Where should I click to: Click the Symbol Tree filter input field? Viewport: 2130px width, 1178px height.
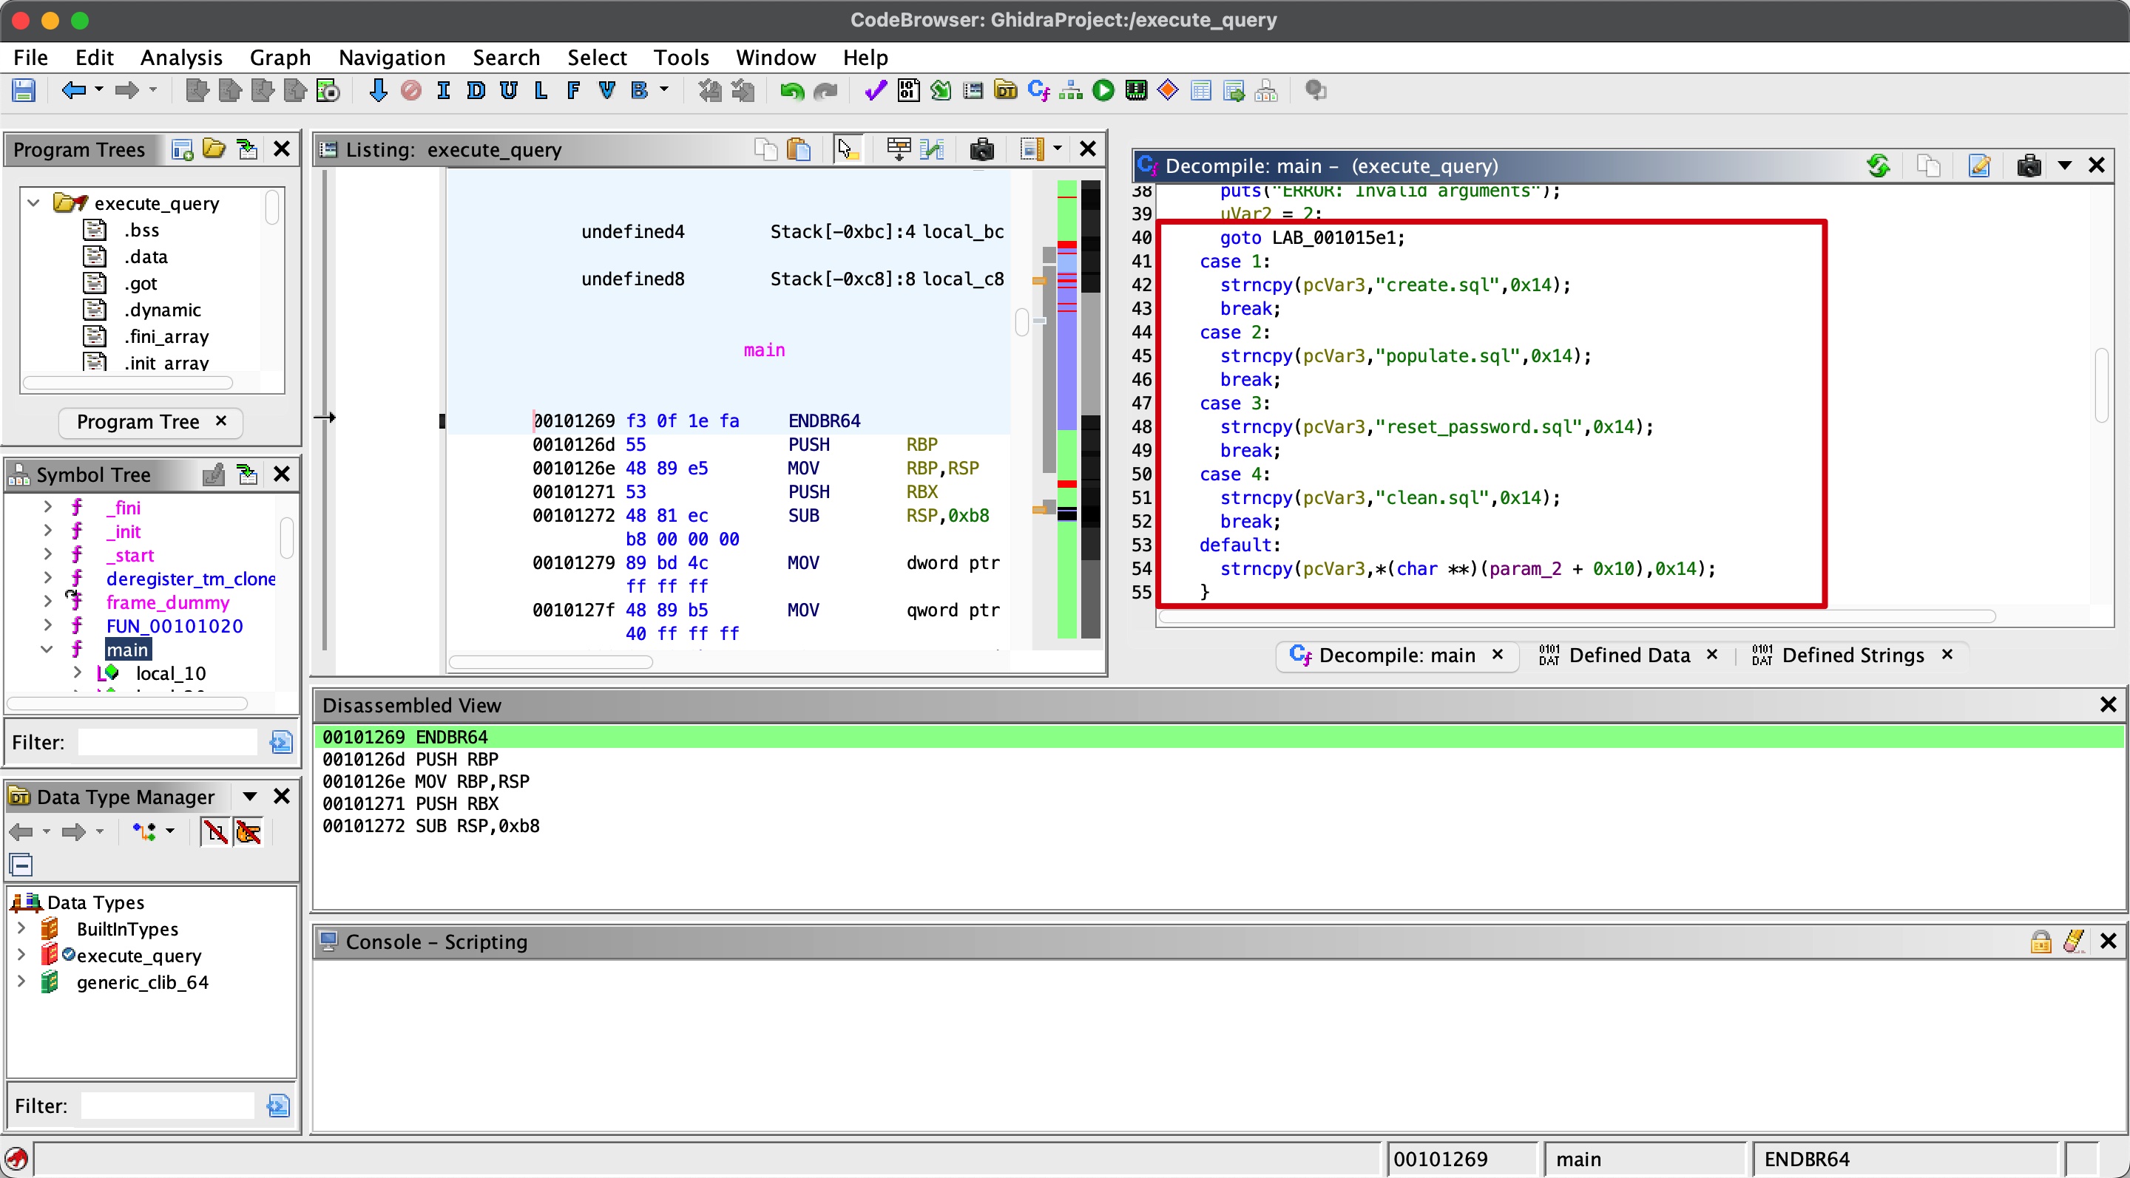(x=168, y=742)
